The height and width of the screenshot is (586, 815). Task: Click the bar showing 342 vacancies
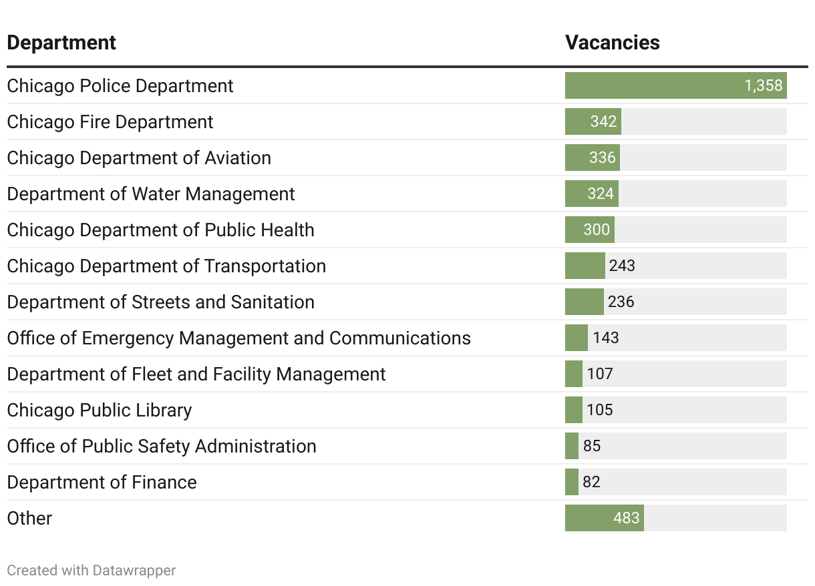(593, 122)
